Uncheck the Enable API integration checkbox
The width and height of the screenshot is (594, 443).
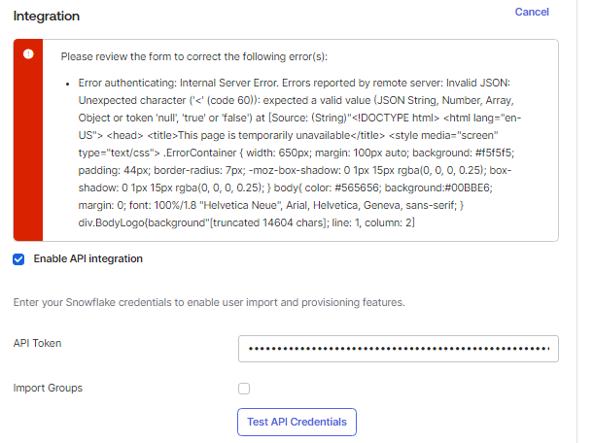point(18,259)
